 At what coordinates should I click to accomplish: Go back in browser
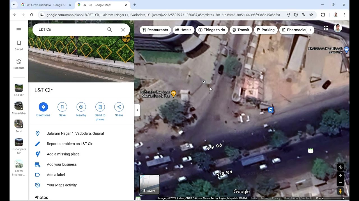click(15, 15)
